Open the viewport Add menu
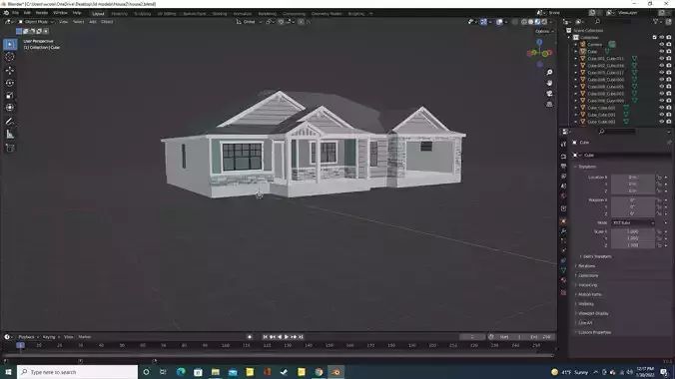 tap(93, 22)
